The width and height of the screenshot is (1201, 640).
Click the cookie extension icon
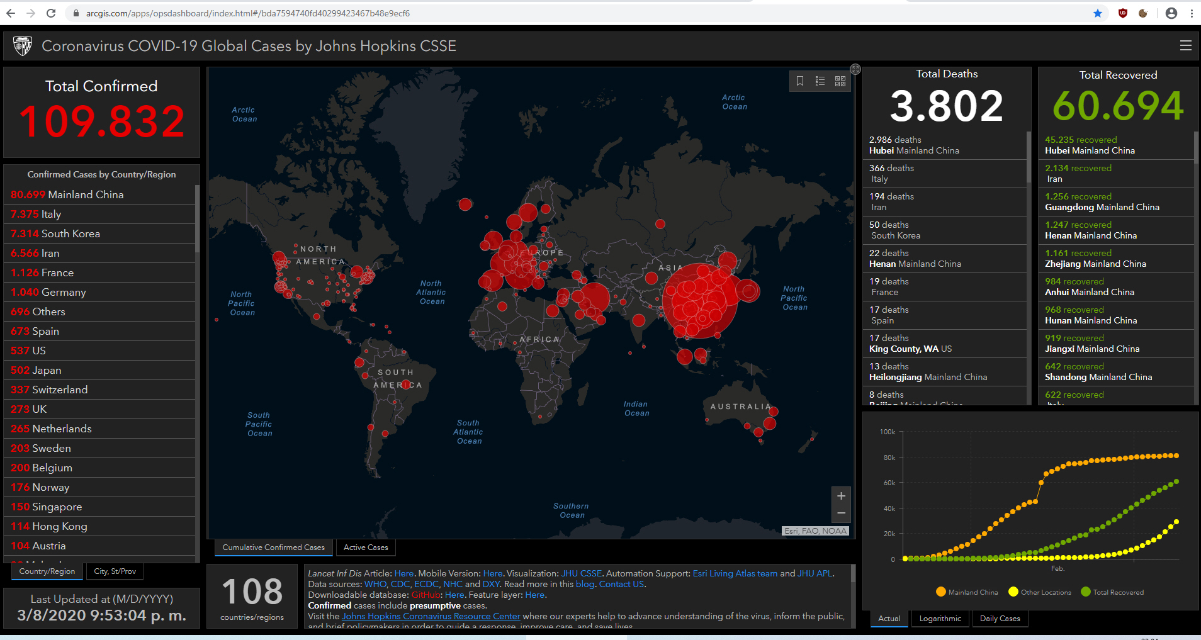(x=1143, y=13)
